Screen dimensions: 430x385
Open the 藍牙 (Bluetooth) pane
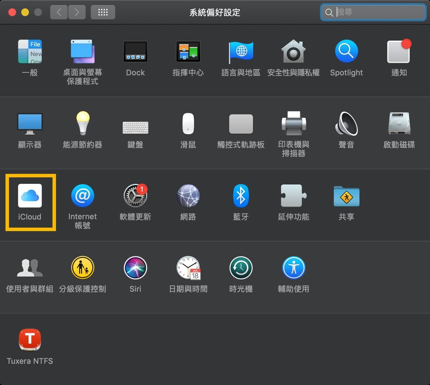coord(241,196)
